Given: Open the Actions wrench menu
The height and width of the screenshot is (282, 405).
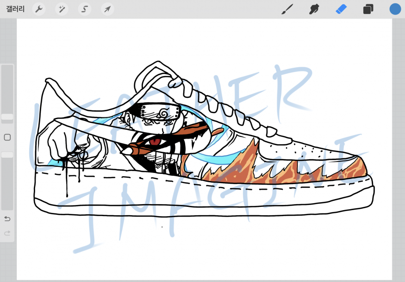Looking at the screenshot, I should click(x=39, y=9).
